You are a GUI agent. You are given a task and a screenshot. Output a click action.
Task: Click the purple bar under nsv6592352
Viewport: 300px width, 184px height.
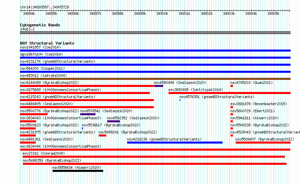click(114, 121)
